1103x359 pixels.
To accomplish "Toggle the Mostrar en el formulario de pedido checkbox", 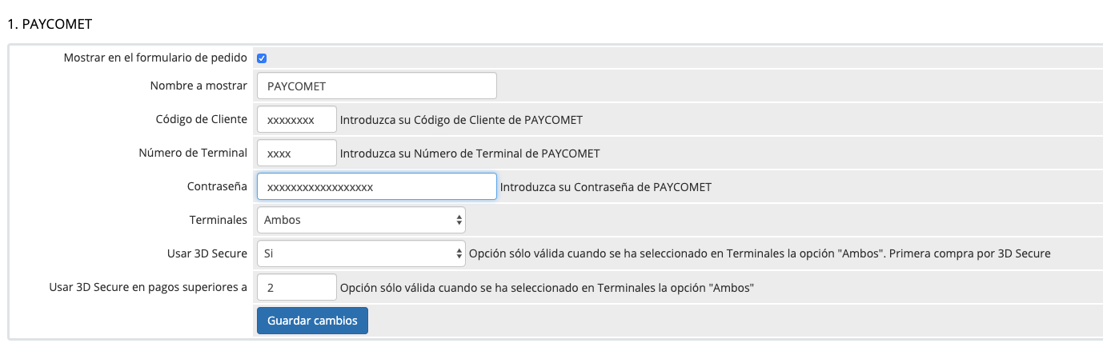I will coord(262,58).
